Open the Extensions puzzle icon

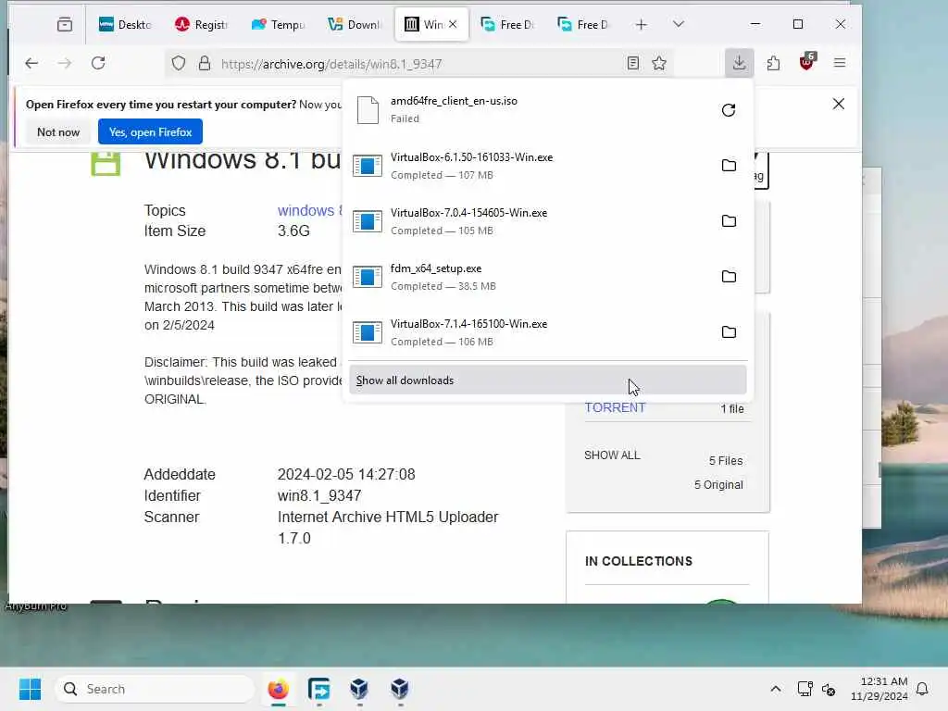coord(773,63)
